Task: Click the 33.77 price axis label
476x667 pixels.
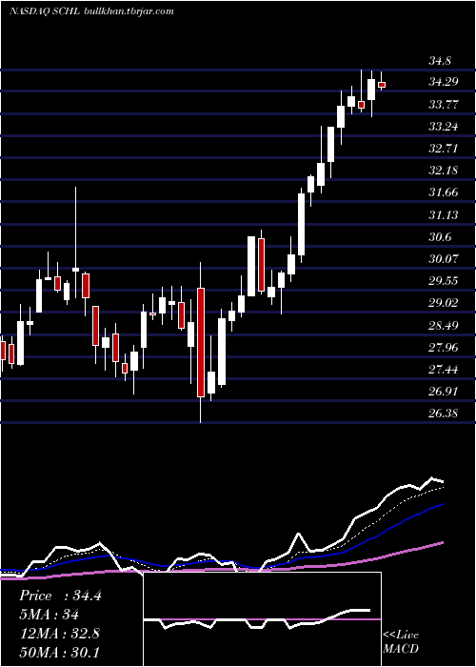Action: tap(444, 104)
